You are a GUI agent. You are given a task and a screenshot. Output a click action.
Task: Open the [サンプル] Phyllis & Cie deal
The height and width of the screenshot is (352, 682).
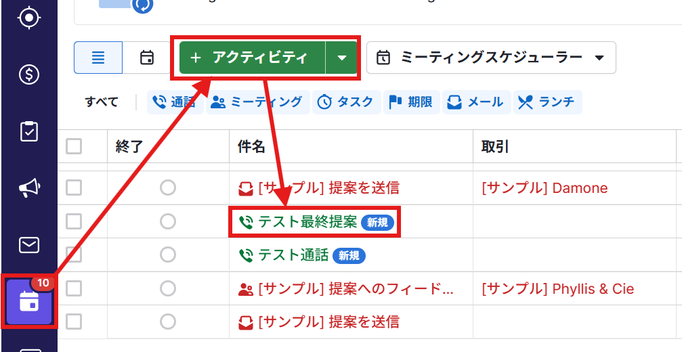click(x=557, y=288)
